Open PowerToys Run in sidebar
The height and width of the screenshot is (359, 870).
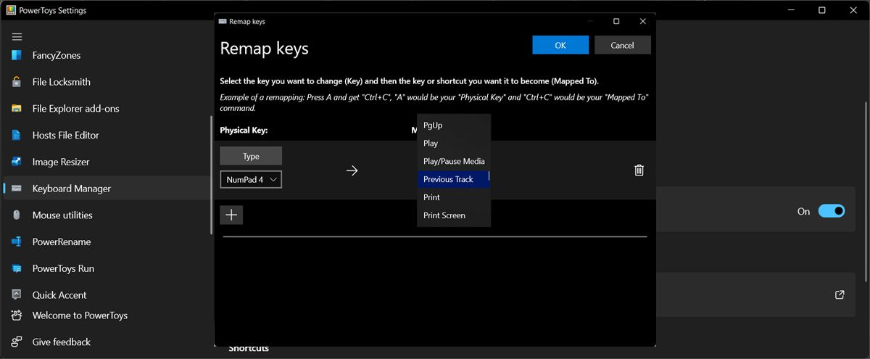pos(63,268)
